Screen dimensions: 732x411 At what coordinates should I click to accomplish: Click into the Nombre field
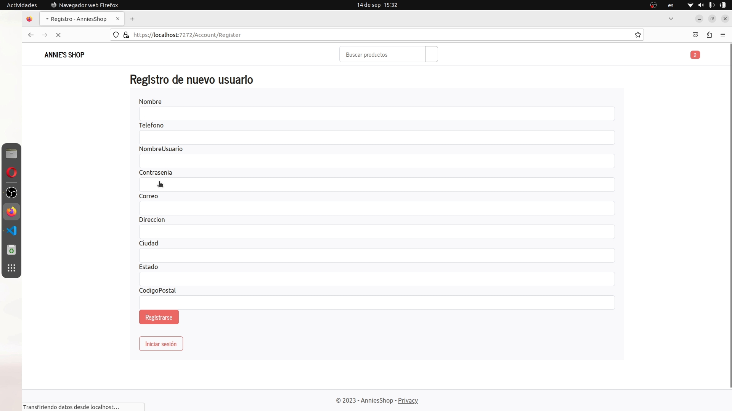377,114
